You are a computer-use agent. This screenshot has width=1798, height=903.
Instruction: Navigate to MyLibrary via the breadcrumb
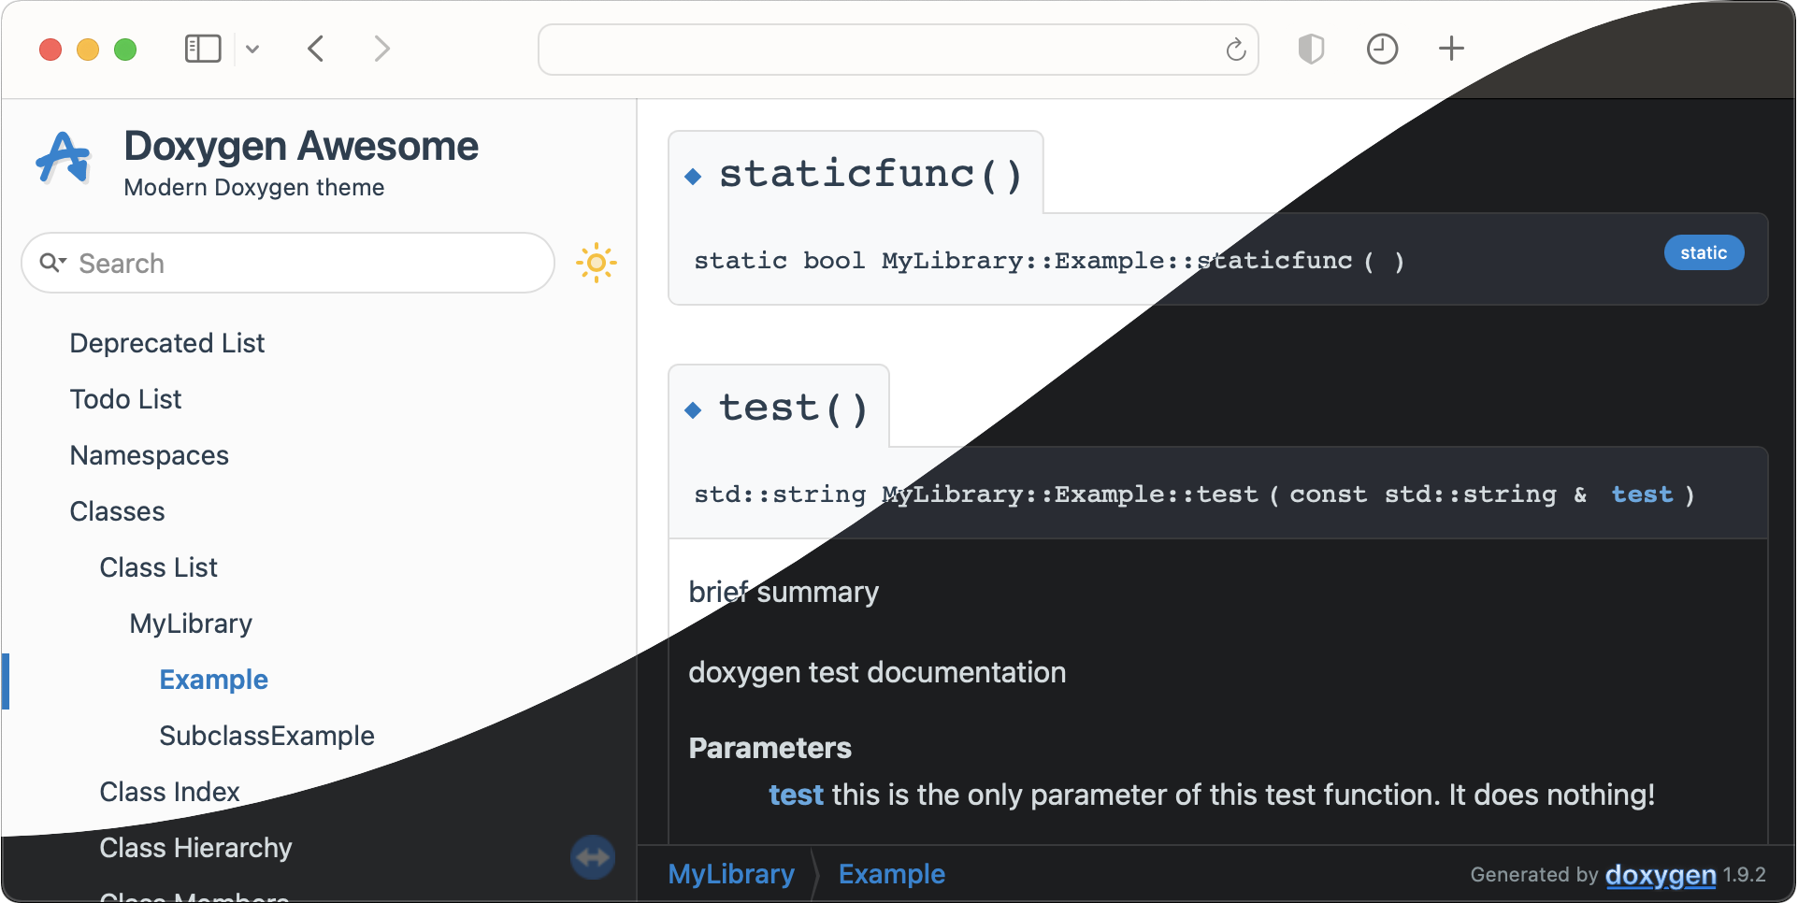click(x=730, y=874)
